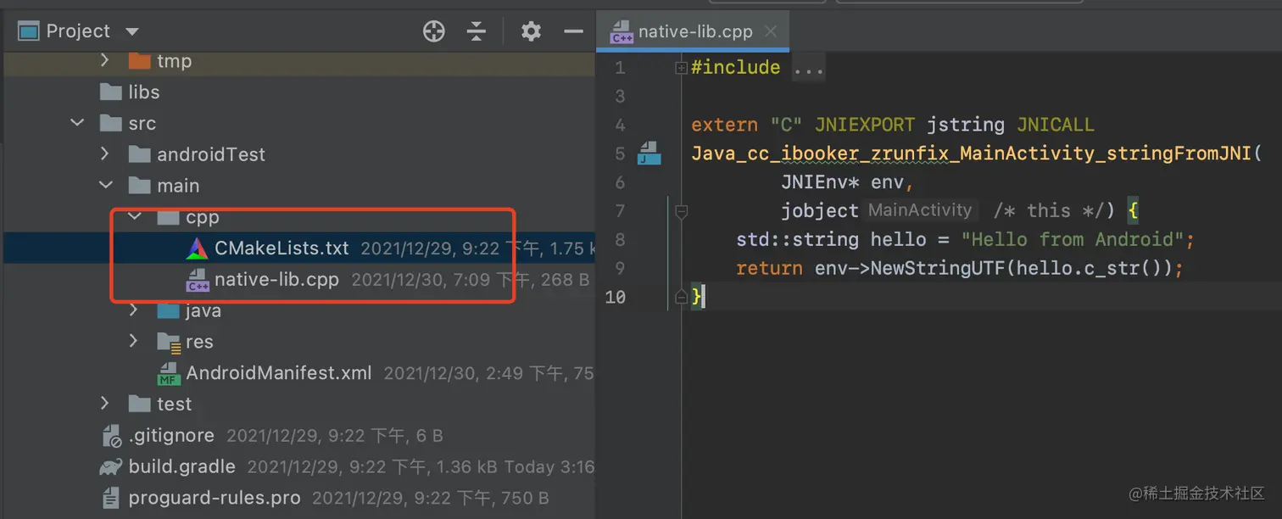Click the build.gradle elephant icon

tap(111, 466)
